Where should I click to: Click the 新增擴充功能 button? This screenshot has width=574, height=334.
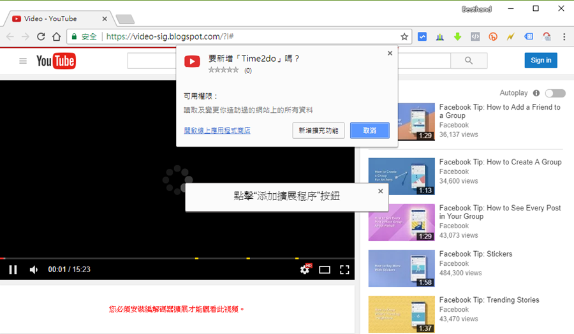(319, 131)
